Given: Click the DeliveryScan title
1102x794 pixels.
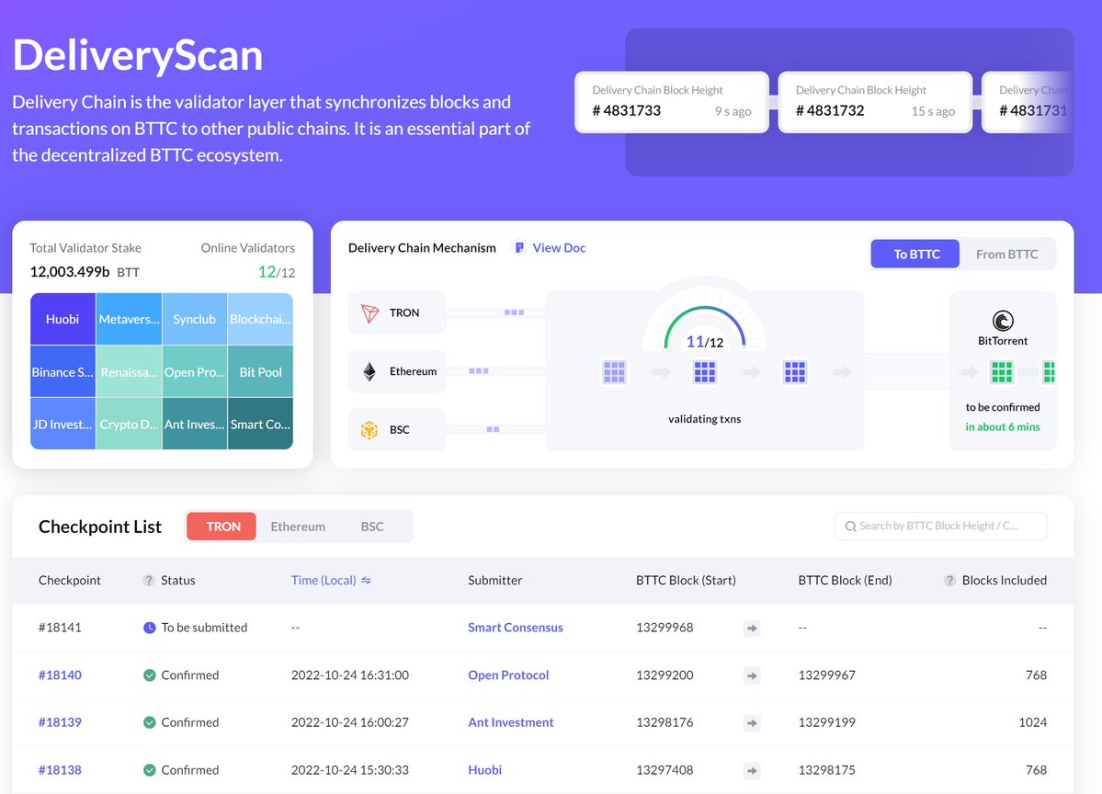Looking at the screenshot, I should 138,55.
